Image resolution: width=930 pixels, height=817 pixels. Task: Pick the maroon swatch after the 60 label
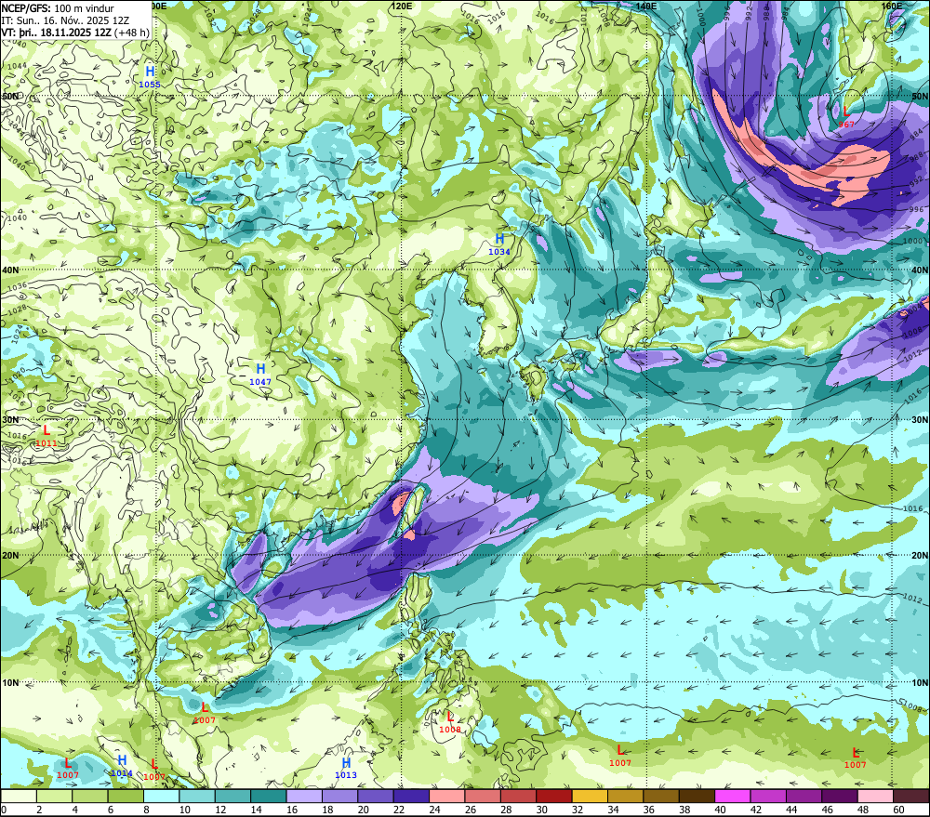911,796
